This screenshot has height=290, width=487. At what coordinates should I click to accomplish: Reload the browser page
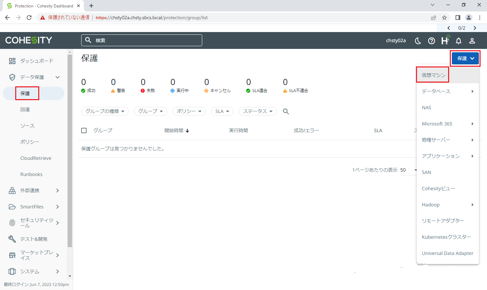pyautogui.click(x=29, y=18)
